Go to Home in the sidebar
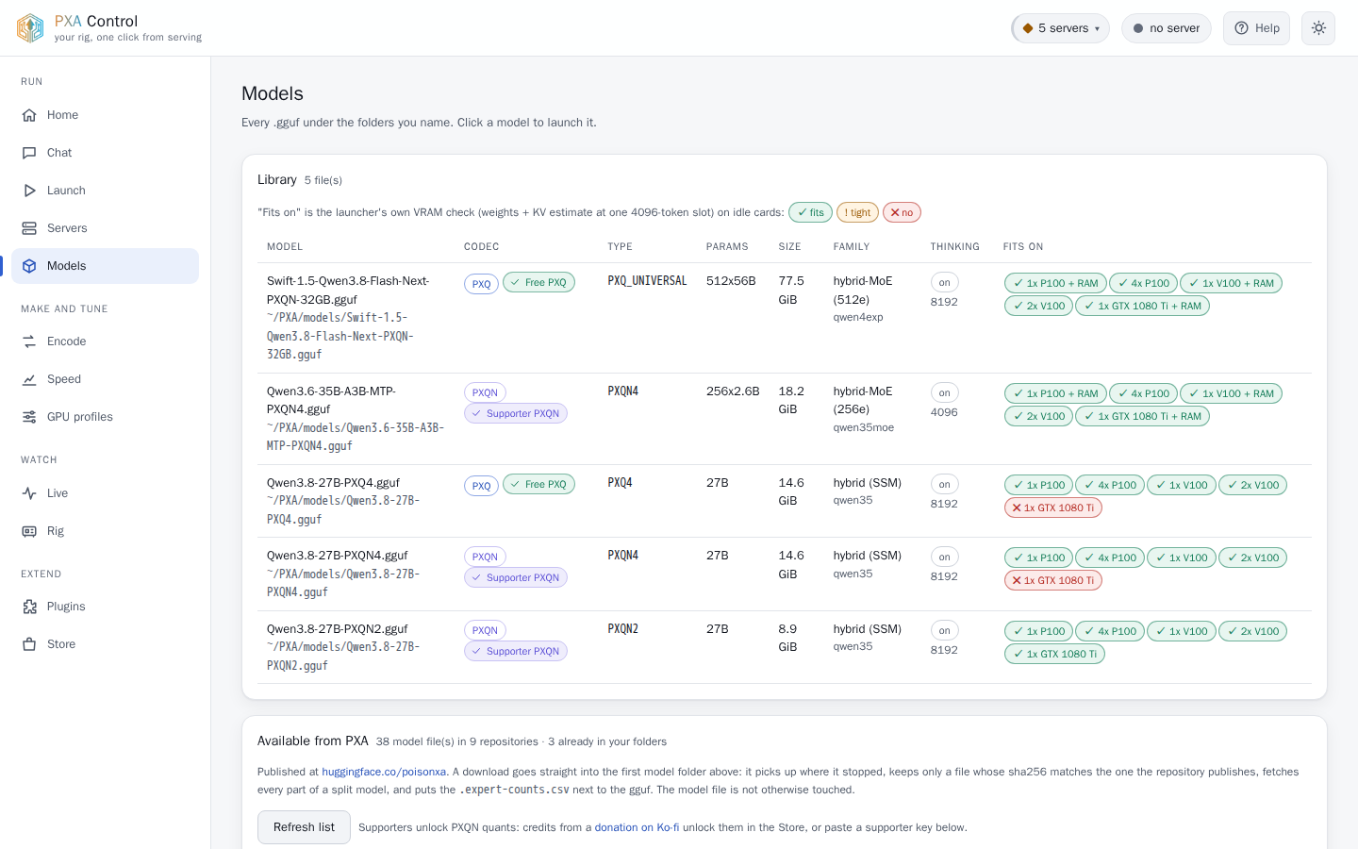Screen dimensions: 1358x849 coord(105,115)
